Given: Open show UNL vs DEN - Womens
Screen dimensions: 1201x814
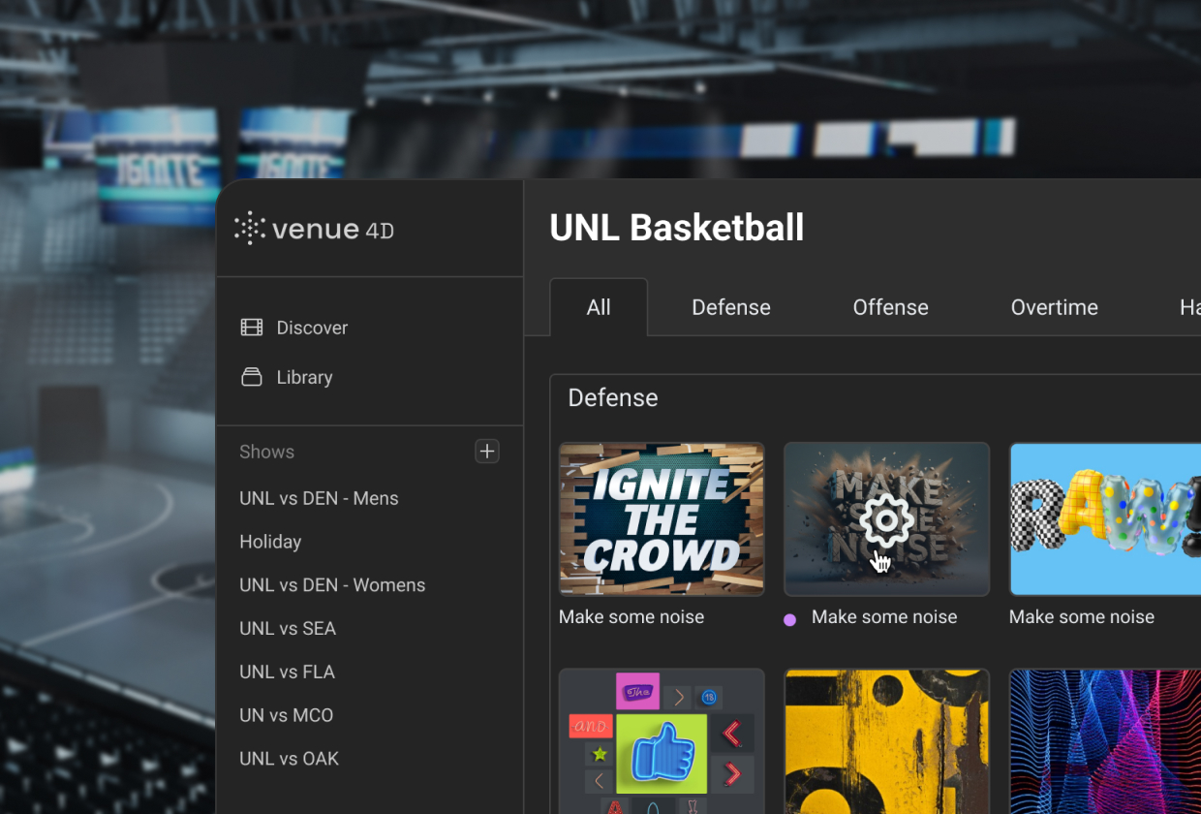Looking at the screenshot, I should [x=332, y=585].
